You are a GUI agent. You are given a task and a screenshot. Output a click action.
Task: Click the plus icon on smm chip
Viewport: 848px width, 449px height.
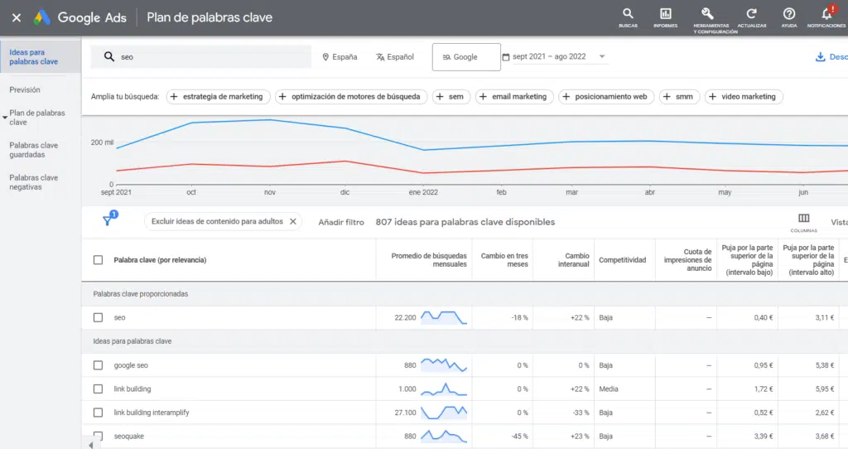[x=667, y=96]
